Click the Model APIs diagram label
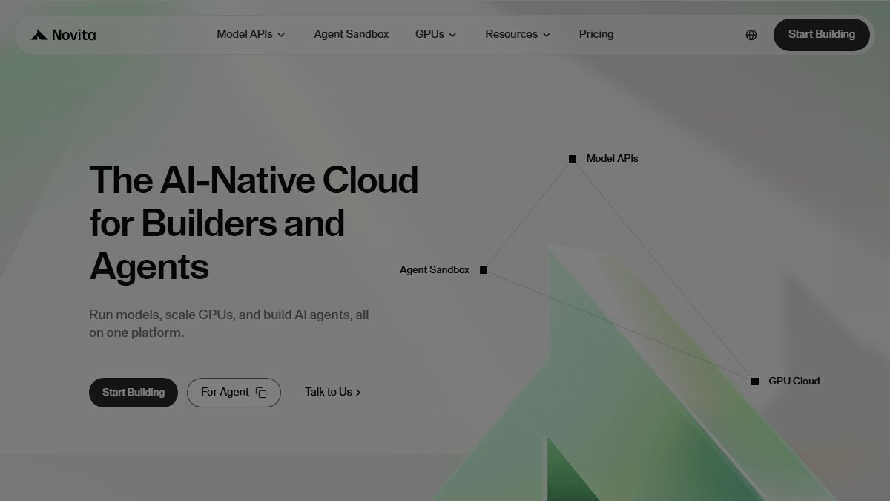The height and width of the screenshot is (501, 890). [x=612, y=159]
